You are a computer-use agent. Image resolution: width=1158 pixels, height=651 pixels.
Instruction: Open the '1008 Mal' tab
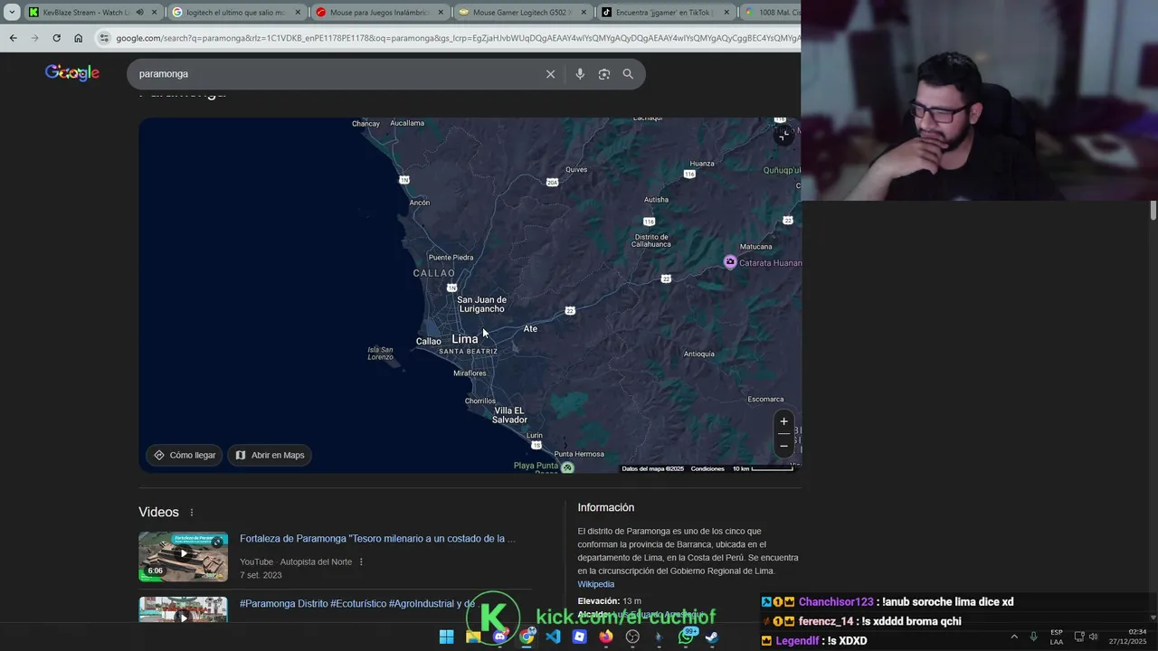pos(771,13)
